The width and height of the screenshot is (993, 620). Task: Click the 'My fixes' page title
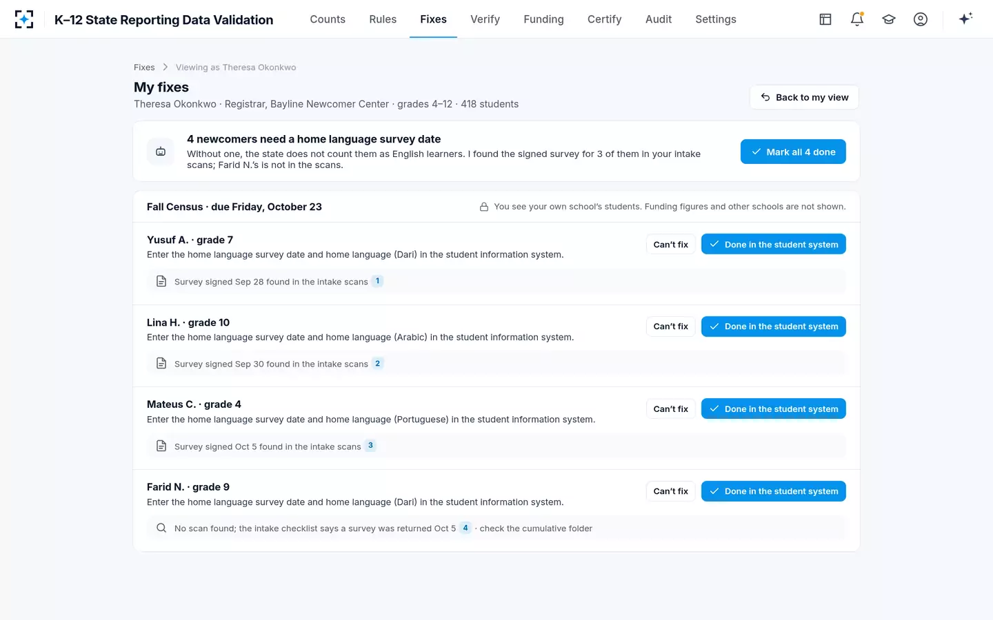161,87
